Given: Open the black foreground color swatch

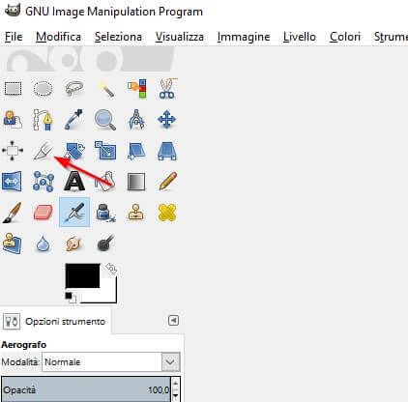Looking at the screenshot, I should (82, 275).
